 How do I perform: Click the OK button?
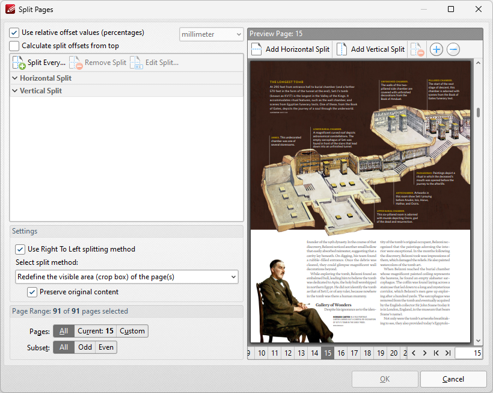(385, 379)
